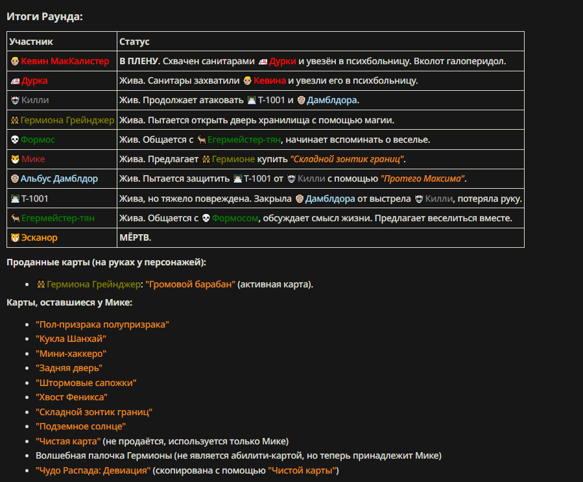Click the animal emoji in Егермейстер-тян participant cell
Viewport: 583px width, 482px height.
tap(16, 219)
